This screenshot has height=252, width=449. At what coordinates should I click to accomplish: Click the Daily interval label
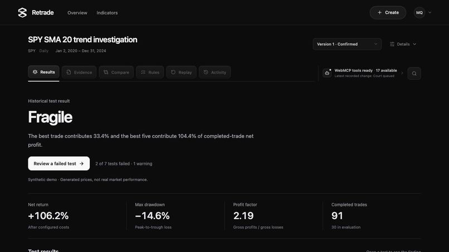[x=44, y=51]
